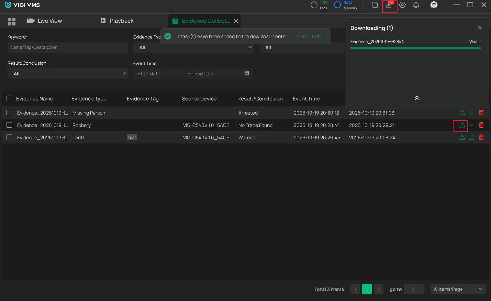Viewport: 491px width, 301px height.
Task: Open the four-square grid menu icon
Action: tap(12, 22)
